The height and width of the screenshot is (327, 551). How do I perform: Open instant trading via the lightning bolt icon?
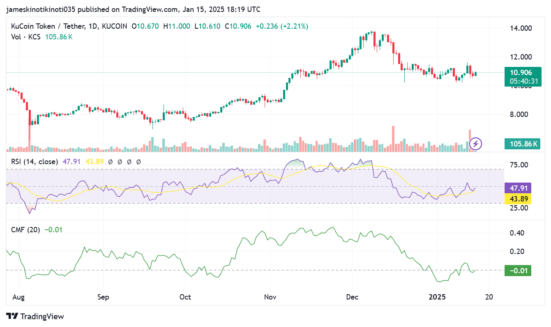475,144
